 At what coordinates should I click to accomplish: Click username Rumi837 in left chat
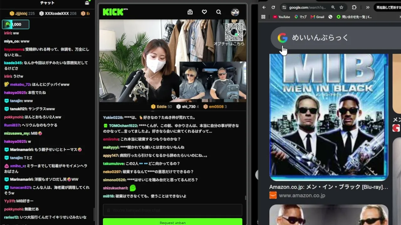coord(12,125)
